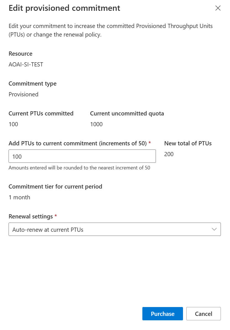Image resolution: width=230 pixels, height=330 pixels.
Task: Click the chevron arrow in Renewal settings
Action: [214, 229]
